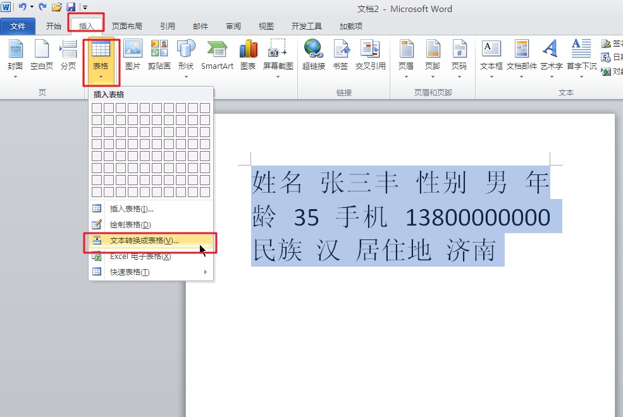
Task: Click the Picture (图片) insert icon
Action: coord(133,54)
